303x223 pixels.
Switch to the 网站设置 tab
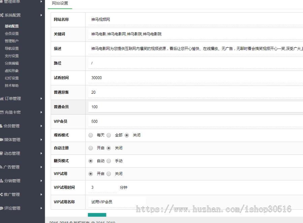click(x=60, y=3)
